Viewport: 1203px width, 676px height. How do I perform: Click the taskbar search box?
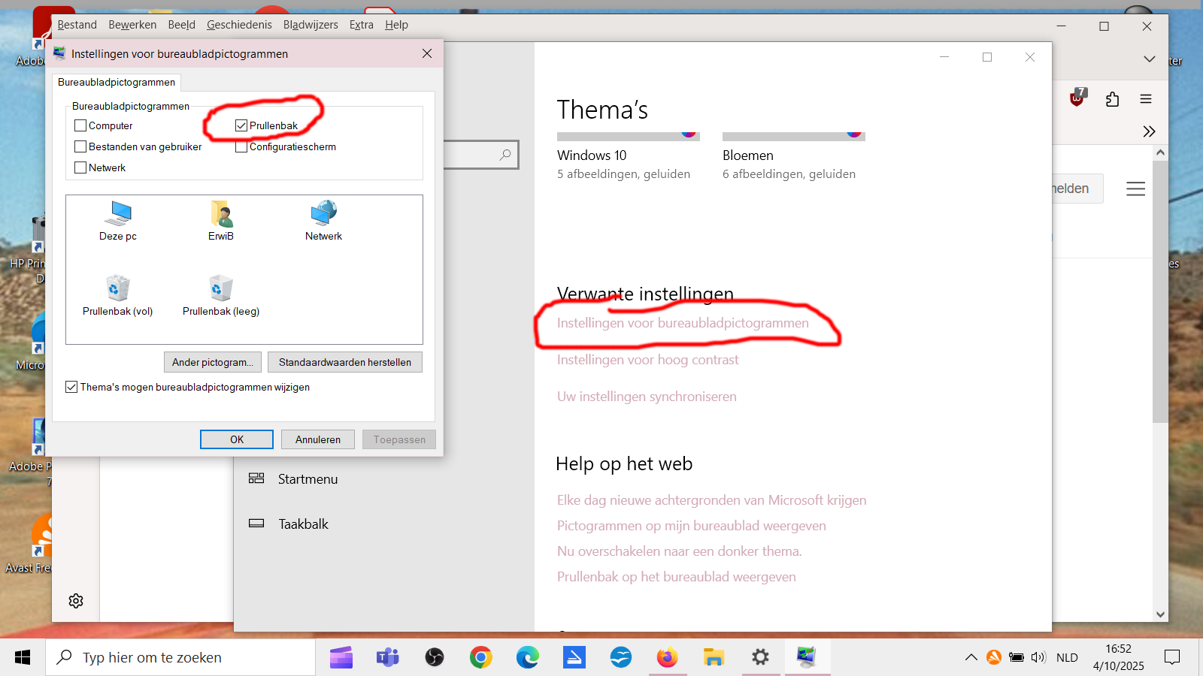click(x=180, y=657)
